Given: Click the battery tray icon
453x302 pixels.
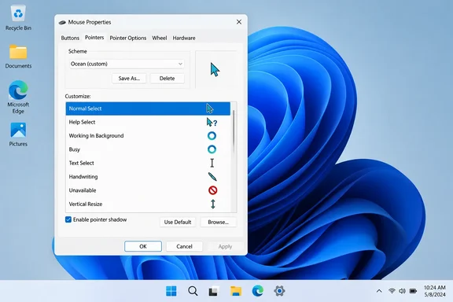Looking at the screenshot, I should (413, 291).
